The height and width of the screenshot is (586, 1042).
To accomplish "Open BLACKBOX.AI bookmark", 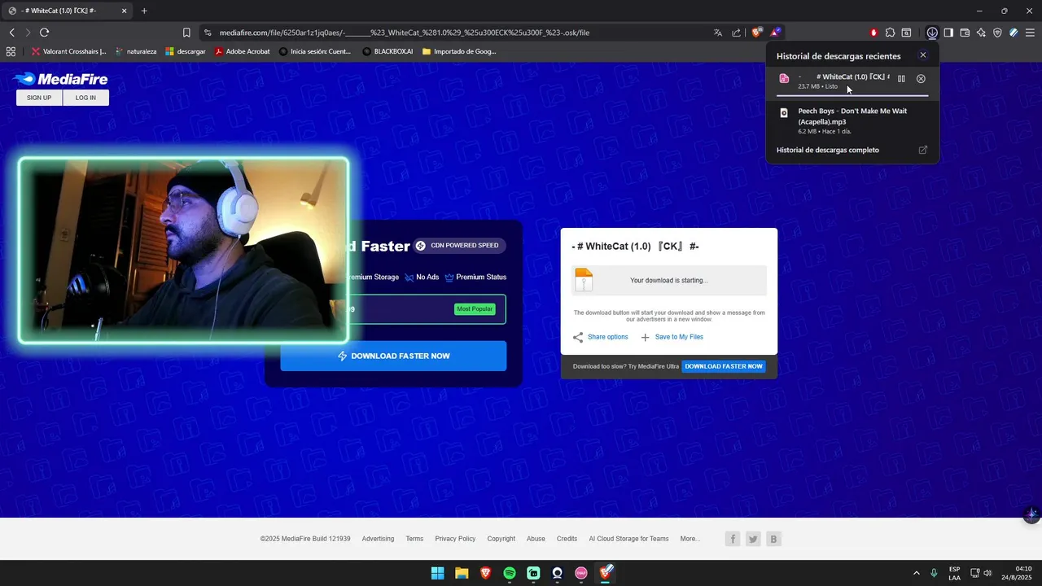I will pyautogui.click(x=388, y=51).
